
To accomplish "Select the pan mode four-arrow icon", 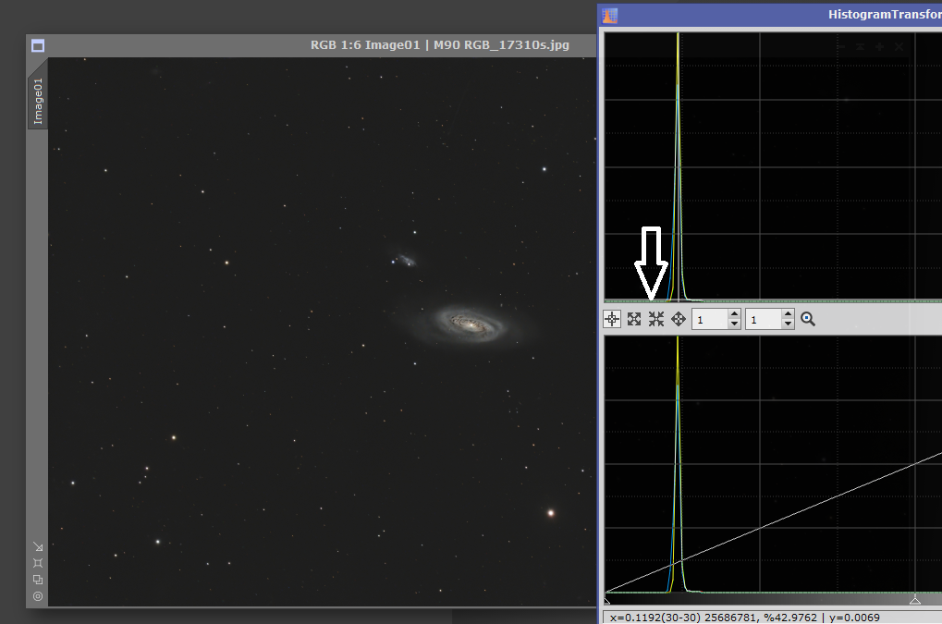I will pyautogui.click(x=679, y=319).
